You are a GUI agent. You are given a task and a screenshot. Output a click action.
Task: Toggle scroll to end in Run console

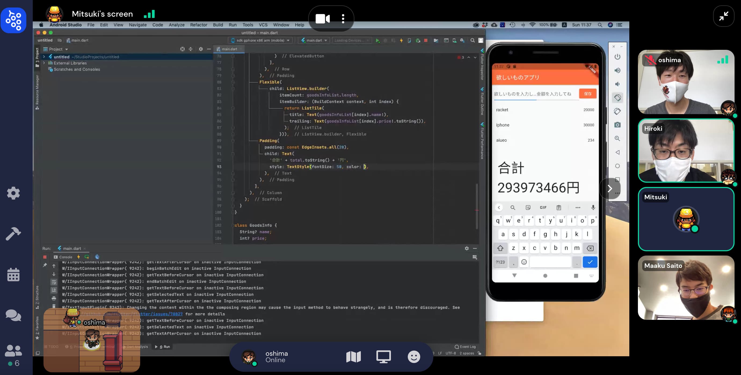54,290
